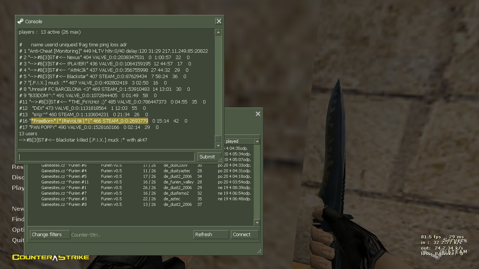Select the Gamesites.cz ^Furien #11 server row
The image size is (479, 269).
(x=65, y=182)
